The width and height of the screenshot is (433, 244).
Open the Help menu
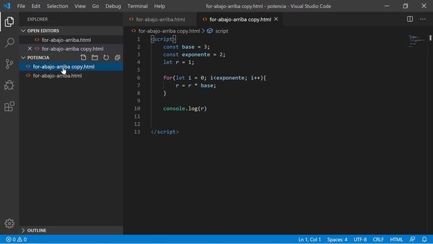160,6
